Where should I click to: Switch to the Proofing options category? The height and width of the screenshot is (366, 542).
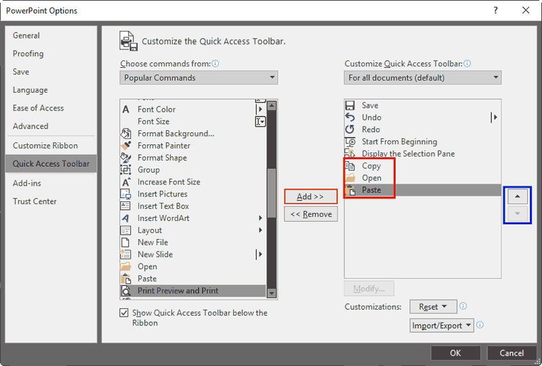[x=28, y=54]
